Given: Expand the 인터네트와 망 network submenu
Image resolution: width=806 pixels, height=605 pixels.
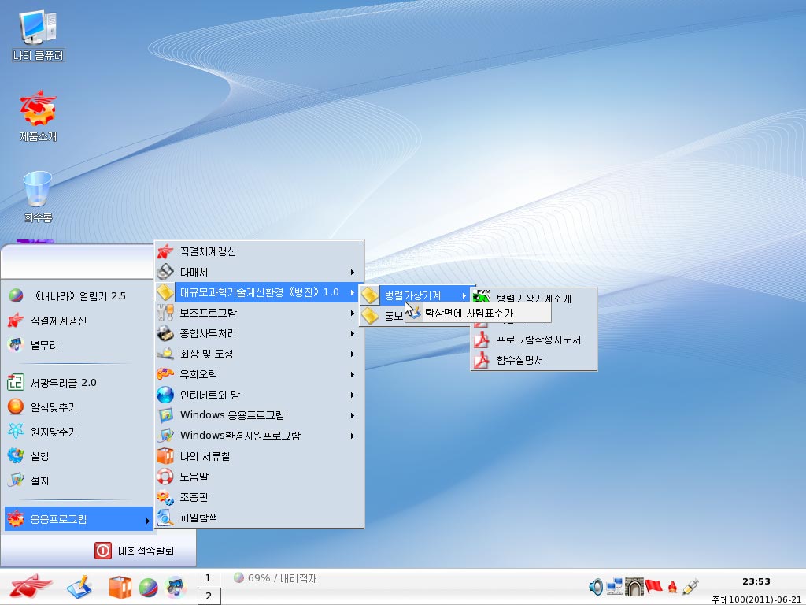Looking at the screenshot, I should 258,395.
